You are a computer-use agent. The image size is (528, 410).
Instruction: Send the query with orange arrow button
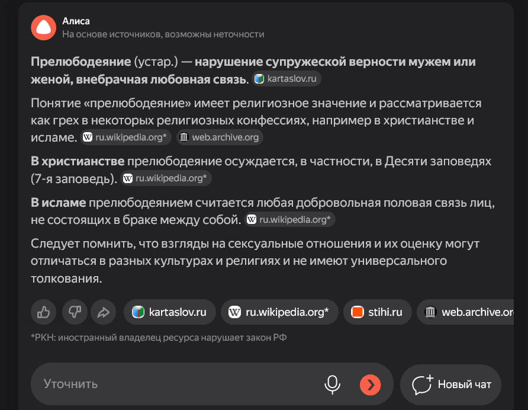coord(370,385)
